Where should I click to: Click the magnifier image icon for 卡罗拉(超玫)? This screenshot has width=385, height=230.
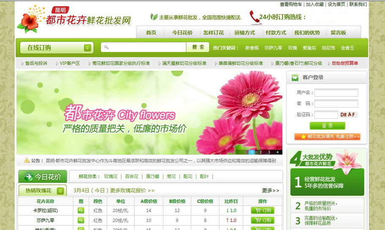coord(81,210)
